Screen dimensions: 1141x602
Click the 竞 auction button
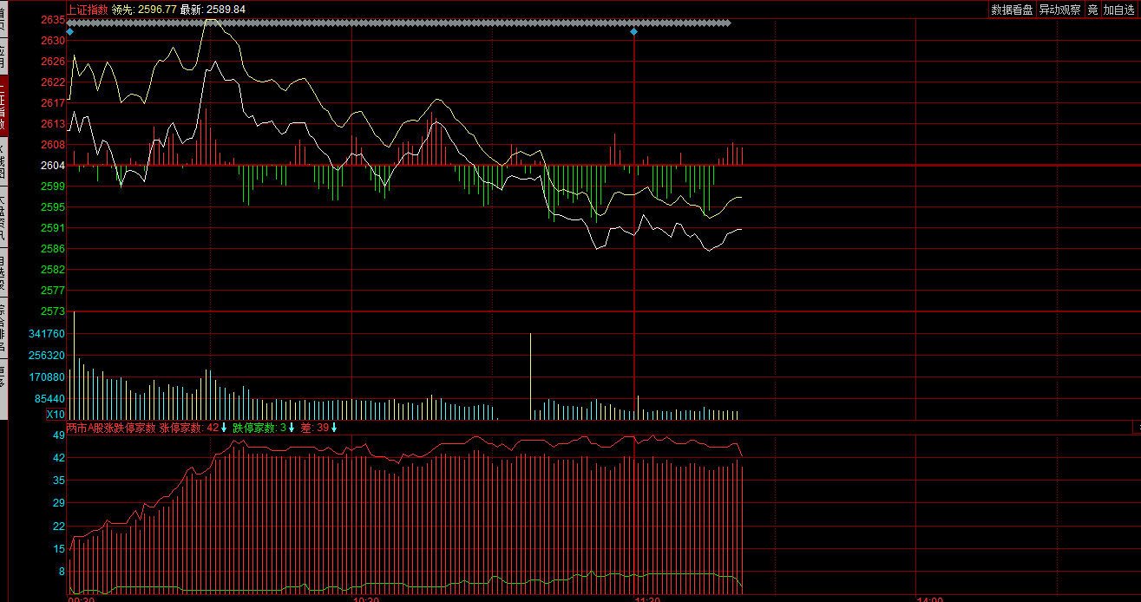1092,10
